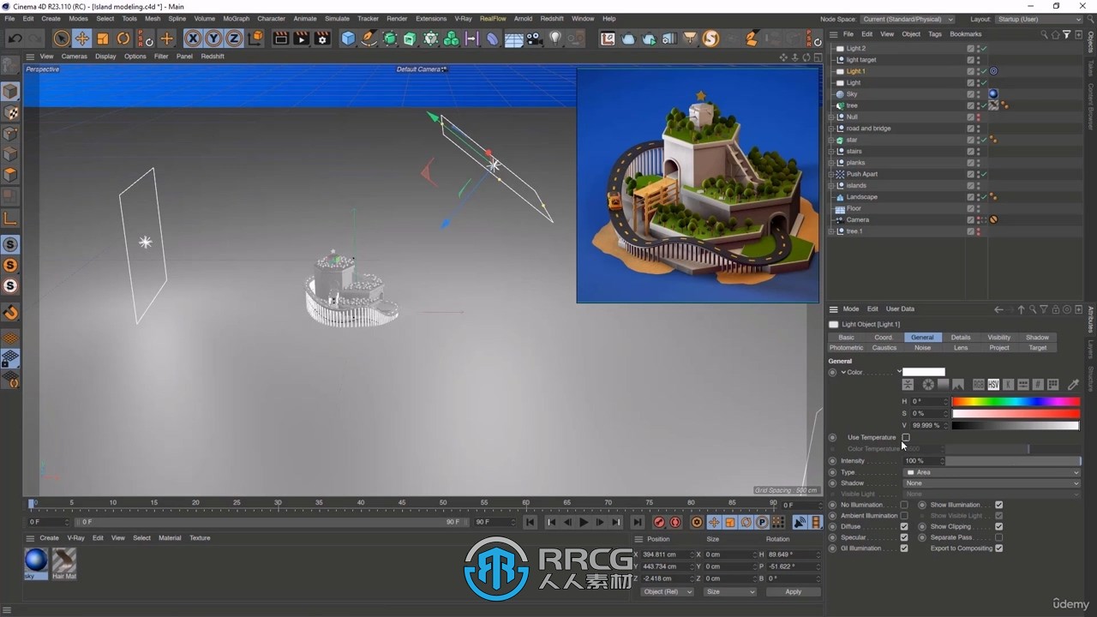Activate the Rotate tool
The height and width of the screenshot is (617, 1097).
tap(123, 38)
